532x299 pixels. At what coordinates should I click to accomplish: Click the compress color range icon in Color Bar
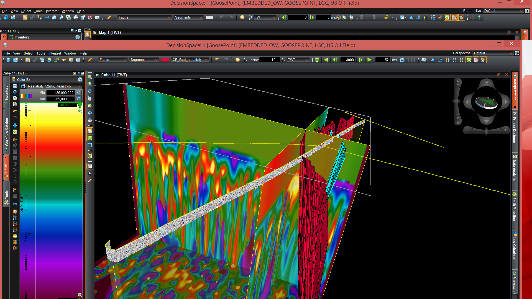coord(15,125)
